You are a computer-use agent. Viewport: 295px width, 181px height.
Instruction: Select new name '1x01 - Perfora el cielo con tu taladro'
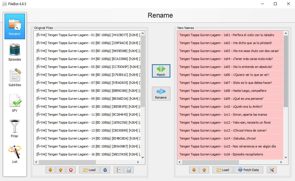pyautogui.click(x=230, y=35)
